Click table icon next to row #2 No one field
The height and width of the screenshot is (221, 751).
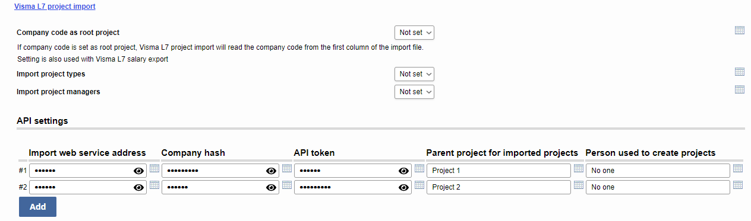(x=738, y=185)
